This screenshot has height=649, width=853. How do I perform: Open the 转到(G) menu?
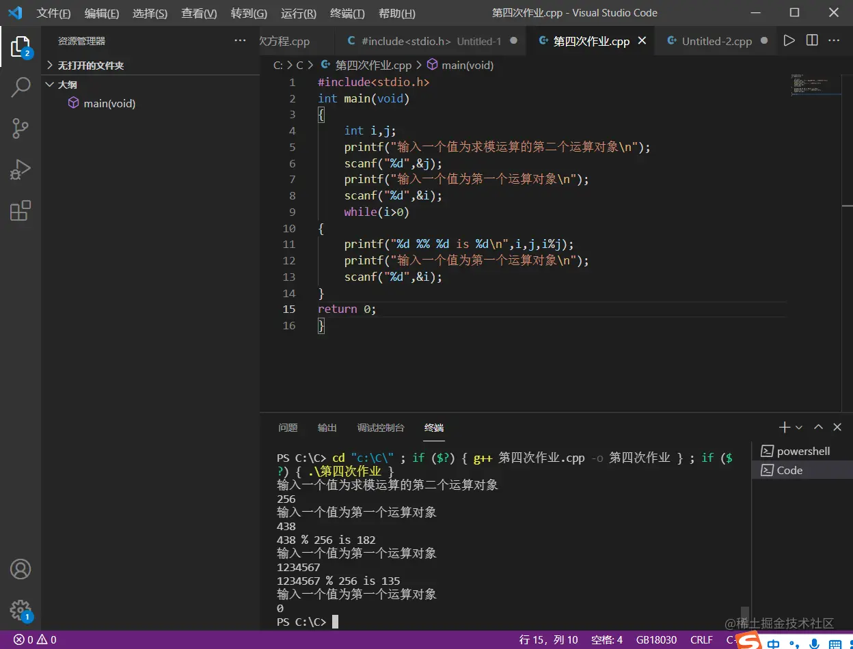tap(249, 13)
